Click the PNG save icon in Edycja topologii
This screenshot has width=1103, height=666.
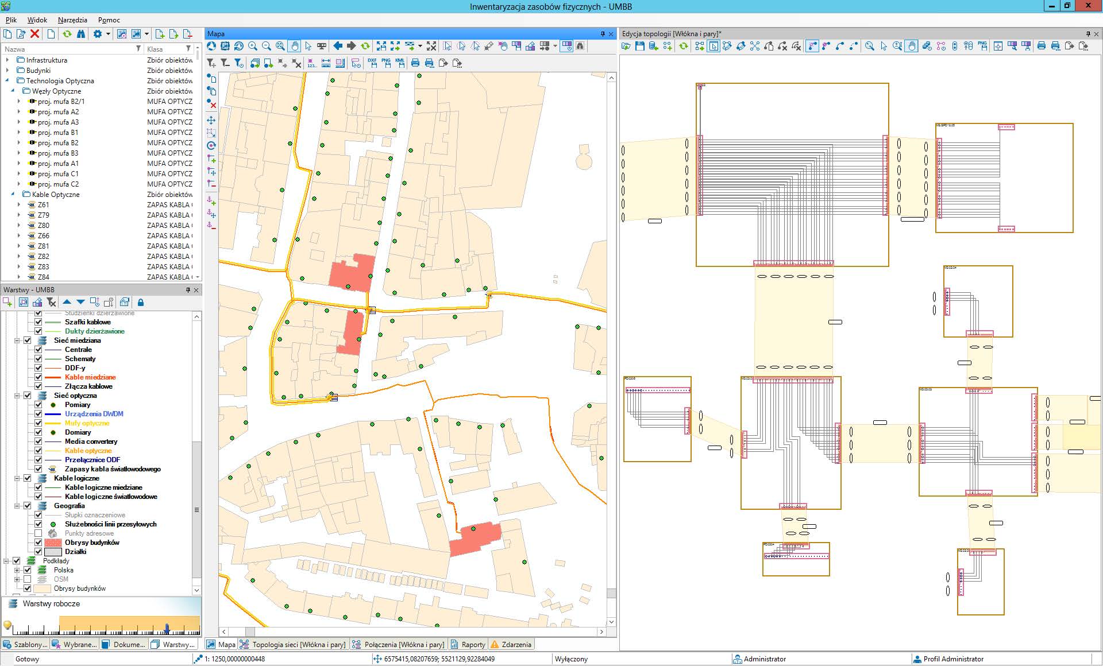click(982, 46)
